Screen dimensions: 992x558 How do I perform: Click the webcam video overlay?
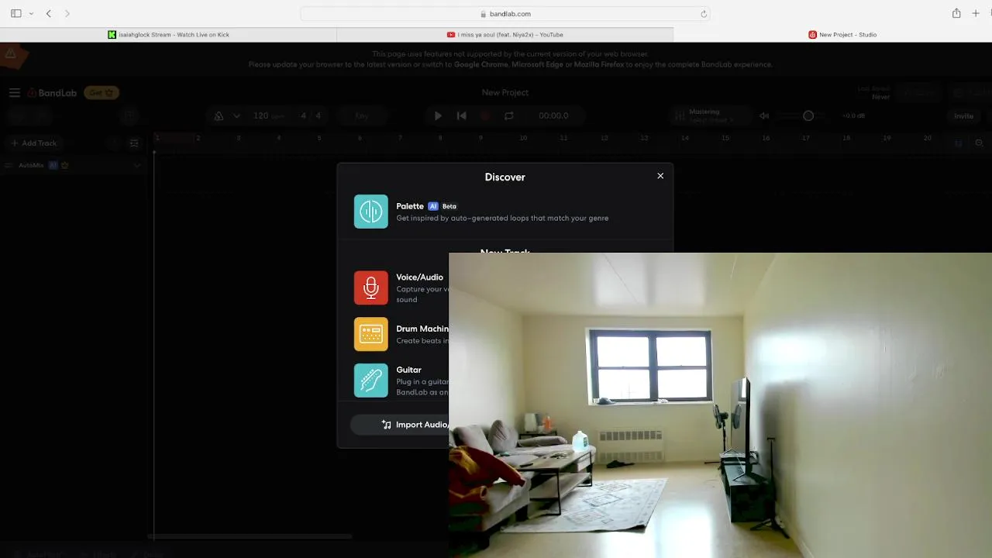coord(720,405)
